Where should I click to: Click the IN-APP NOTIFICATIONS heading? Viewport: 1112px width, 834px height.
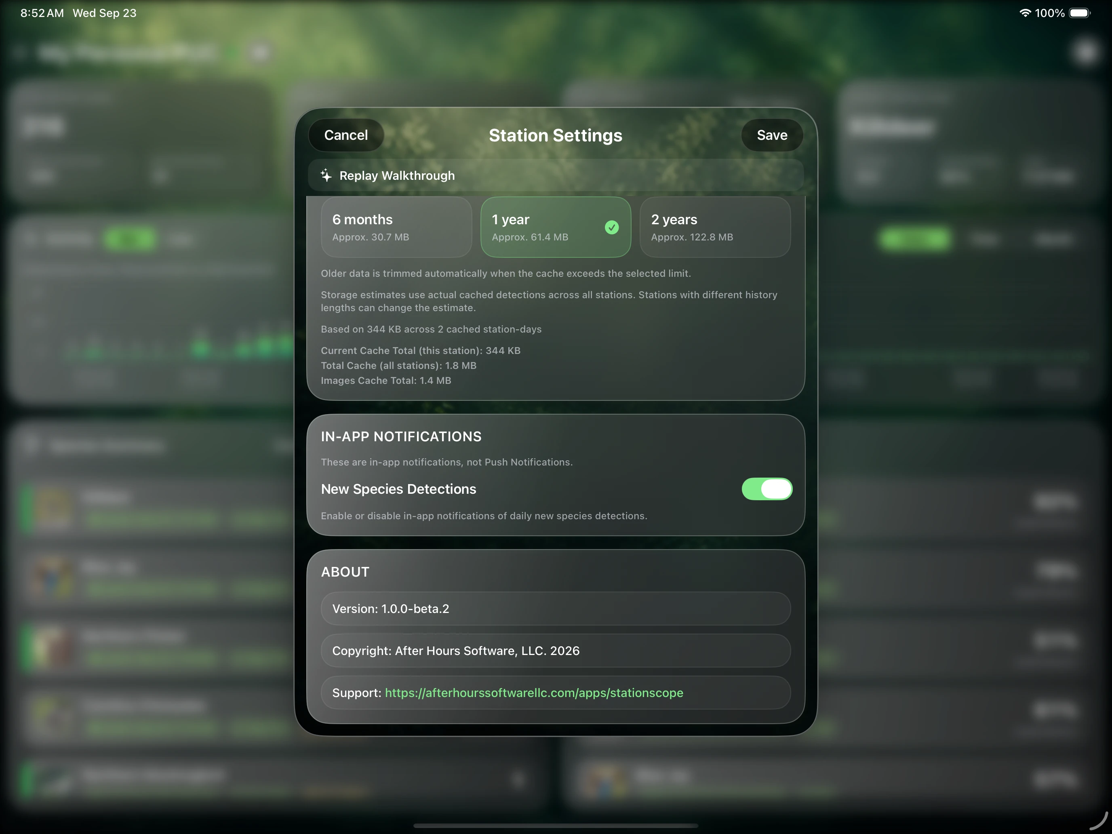pyautogui.click(x=401, y=436)
